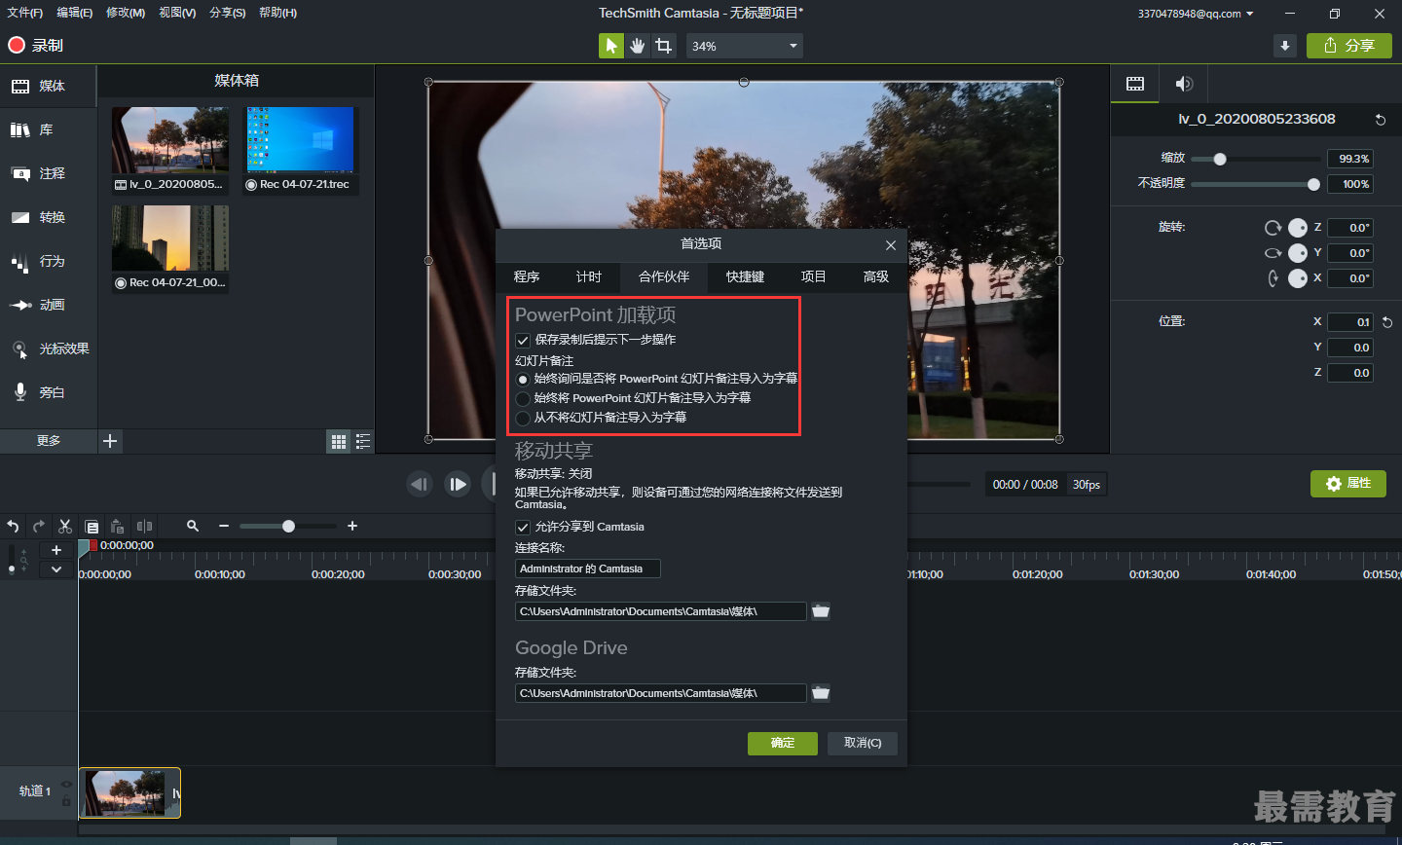Activate the pan hand tool

(637, 46)
